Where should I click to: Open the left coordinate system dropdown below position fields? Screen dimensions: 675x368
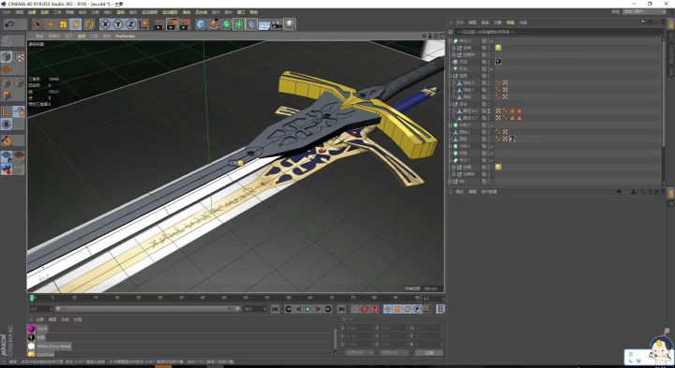359,352
